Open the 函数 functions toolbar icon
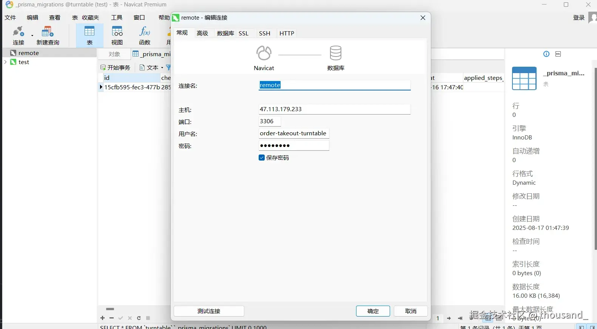 pyautogui.click(x=145, y=35)
